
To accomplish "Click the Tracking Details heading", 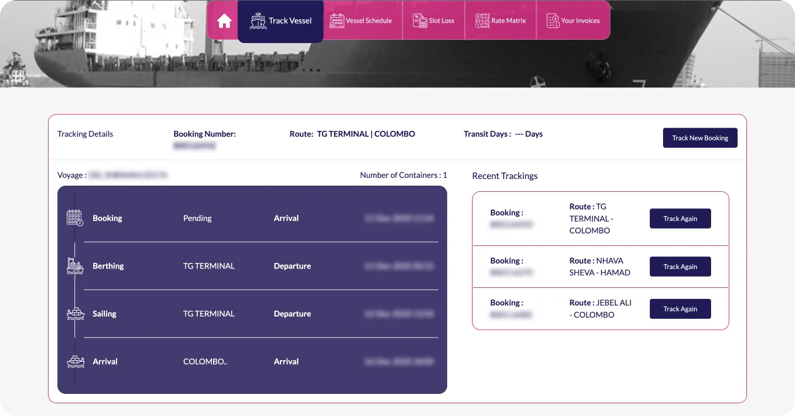I will click(x=85, y=134).
